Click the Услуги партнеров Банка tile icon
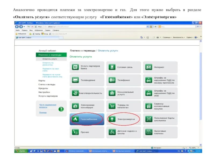 point(75,67)
